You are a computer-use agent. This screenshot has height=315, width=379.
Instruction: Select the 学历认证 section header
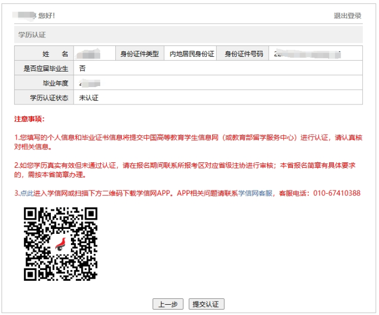[32, 35]
